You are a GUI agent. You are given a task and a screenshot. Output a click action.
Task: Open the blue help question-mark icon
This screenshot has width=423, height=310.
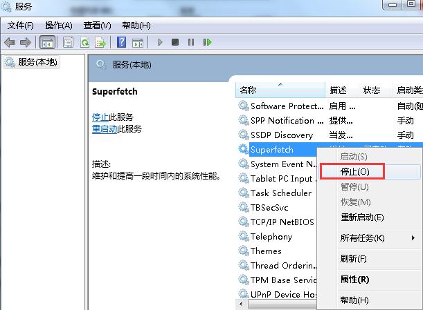pyautogui.click(x=122, y=42)
